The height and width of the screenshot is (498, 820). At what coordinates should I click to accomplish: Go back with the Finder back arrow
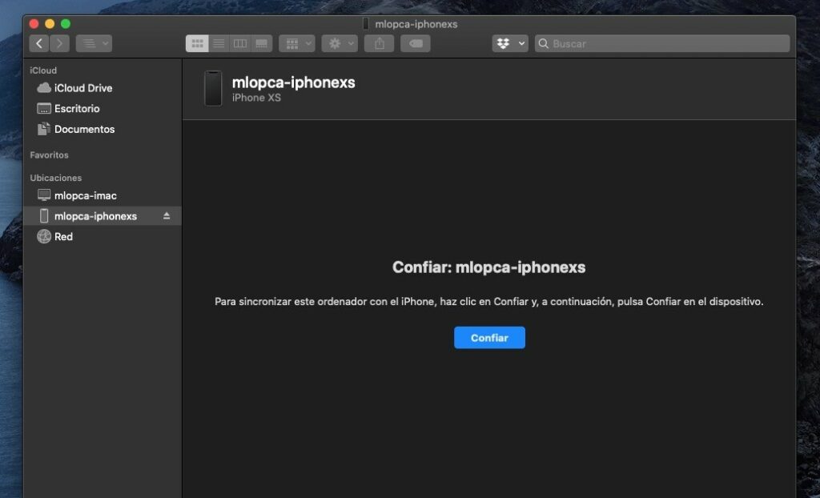pos(38,43)
